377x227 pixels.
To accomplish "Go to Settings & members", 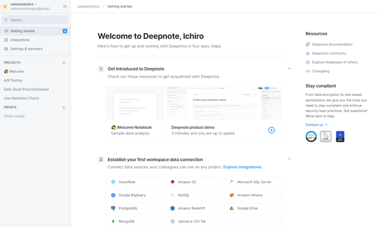I will coord(26,49).
